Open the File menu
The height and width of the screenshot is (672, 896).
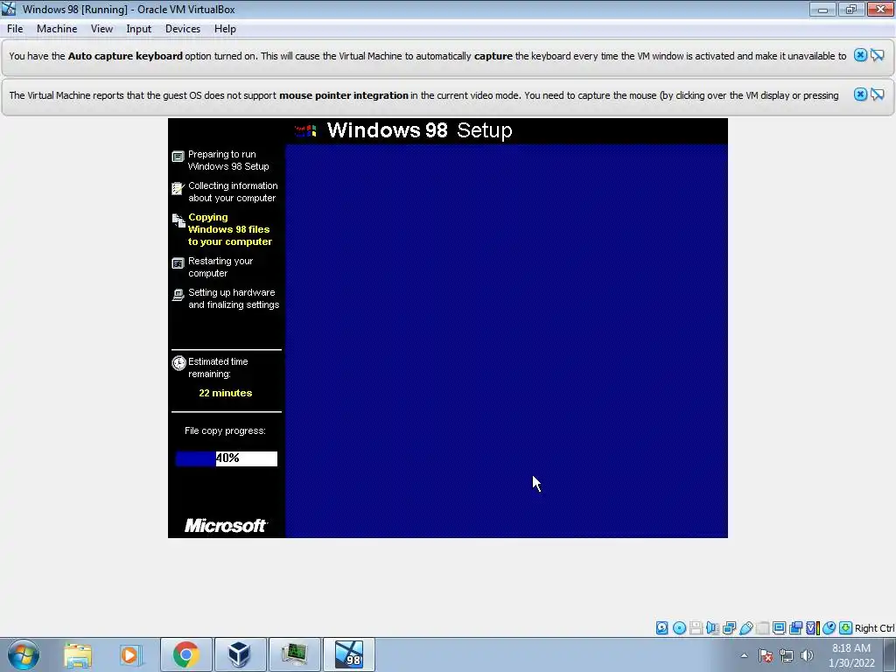[x=15, y=29]
